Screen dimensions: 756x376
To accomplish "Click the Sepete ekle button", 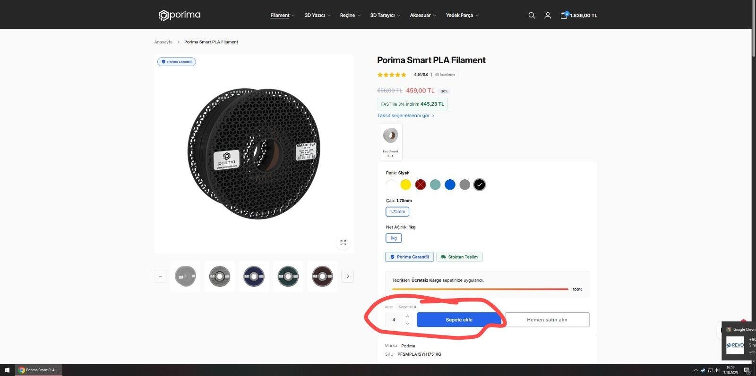I will [x=459, y=320].
